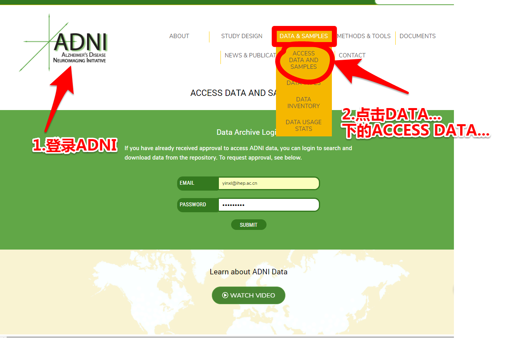This screenshot has width=524, height=338.
Task: Select DATA USAGE STATS from the dropdown
Action: (x=304, y=125)
